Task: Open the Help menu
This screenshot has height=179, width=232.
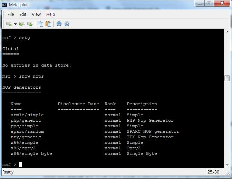Action: (x=50, y=14)
